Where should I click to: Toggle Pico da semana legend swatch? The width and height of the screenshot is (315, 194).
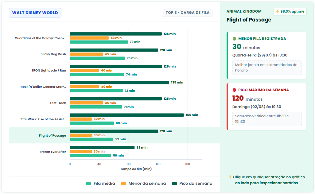pos(174,184)
